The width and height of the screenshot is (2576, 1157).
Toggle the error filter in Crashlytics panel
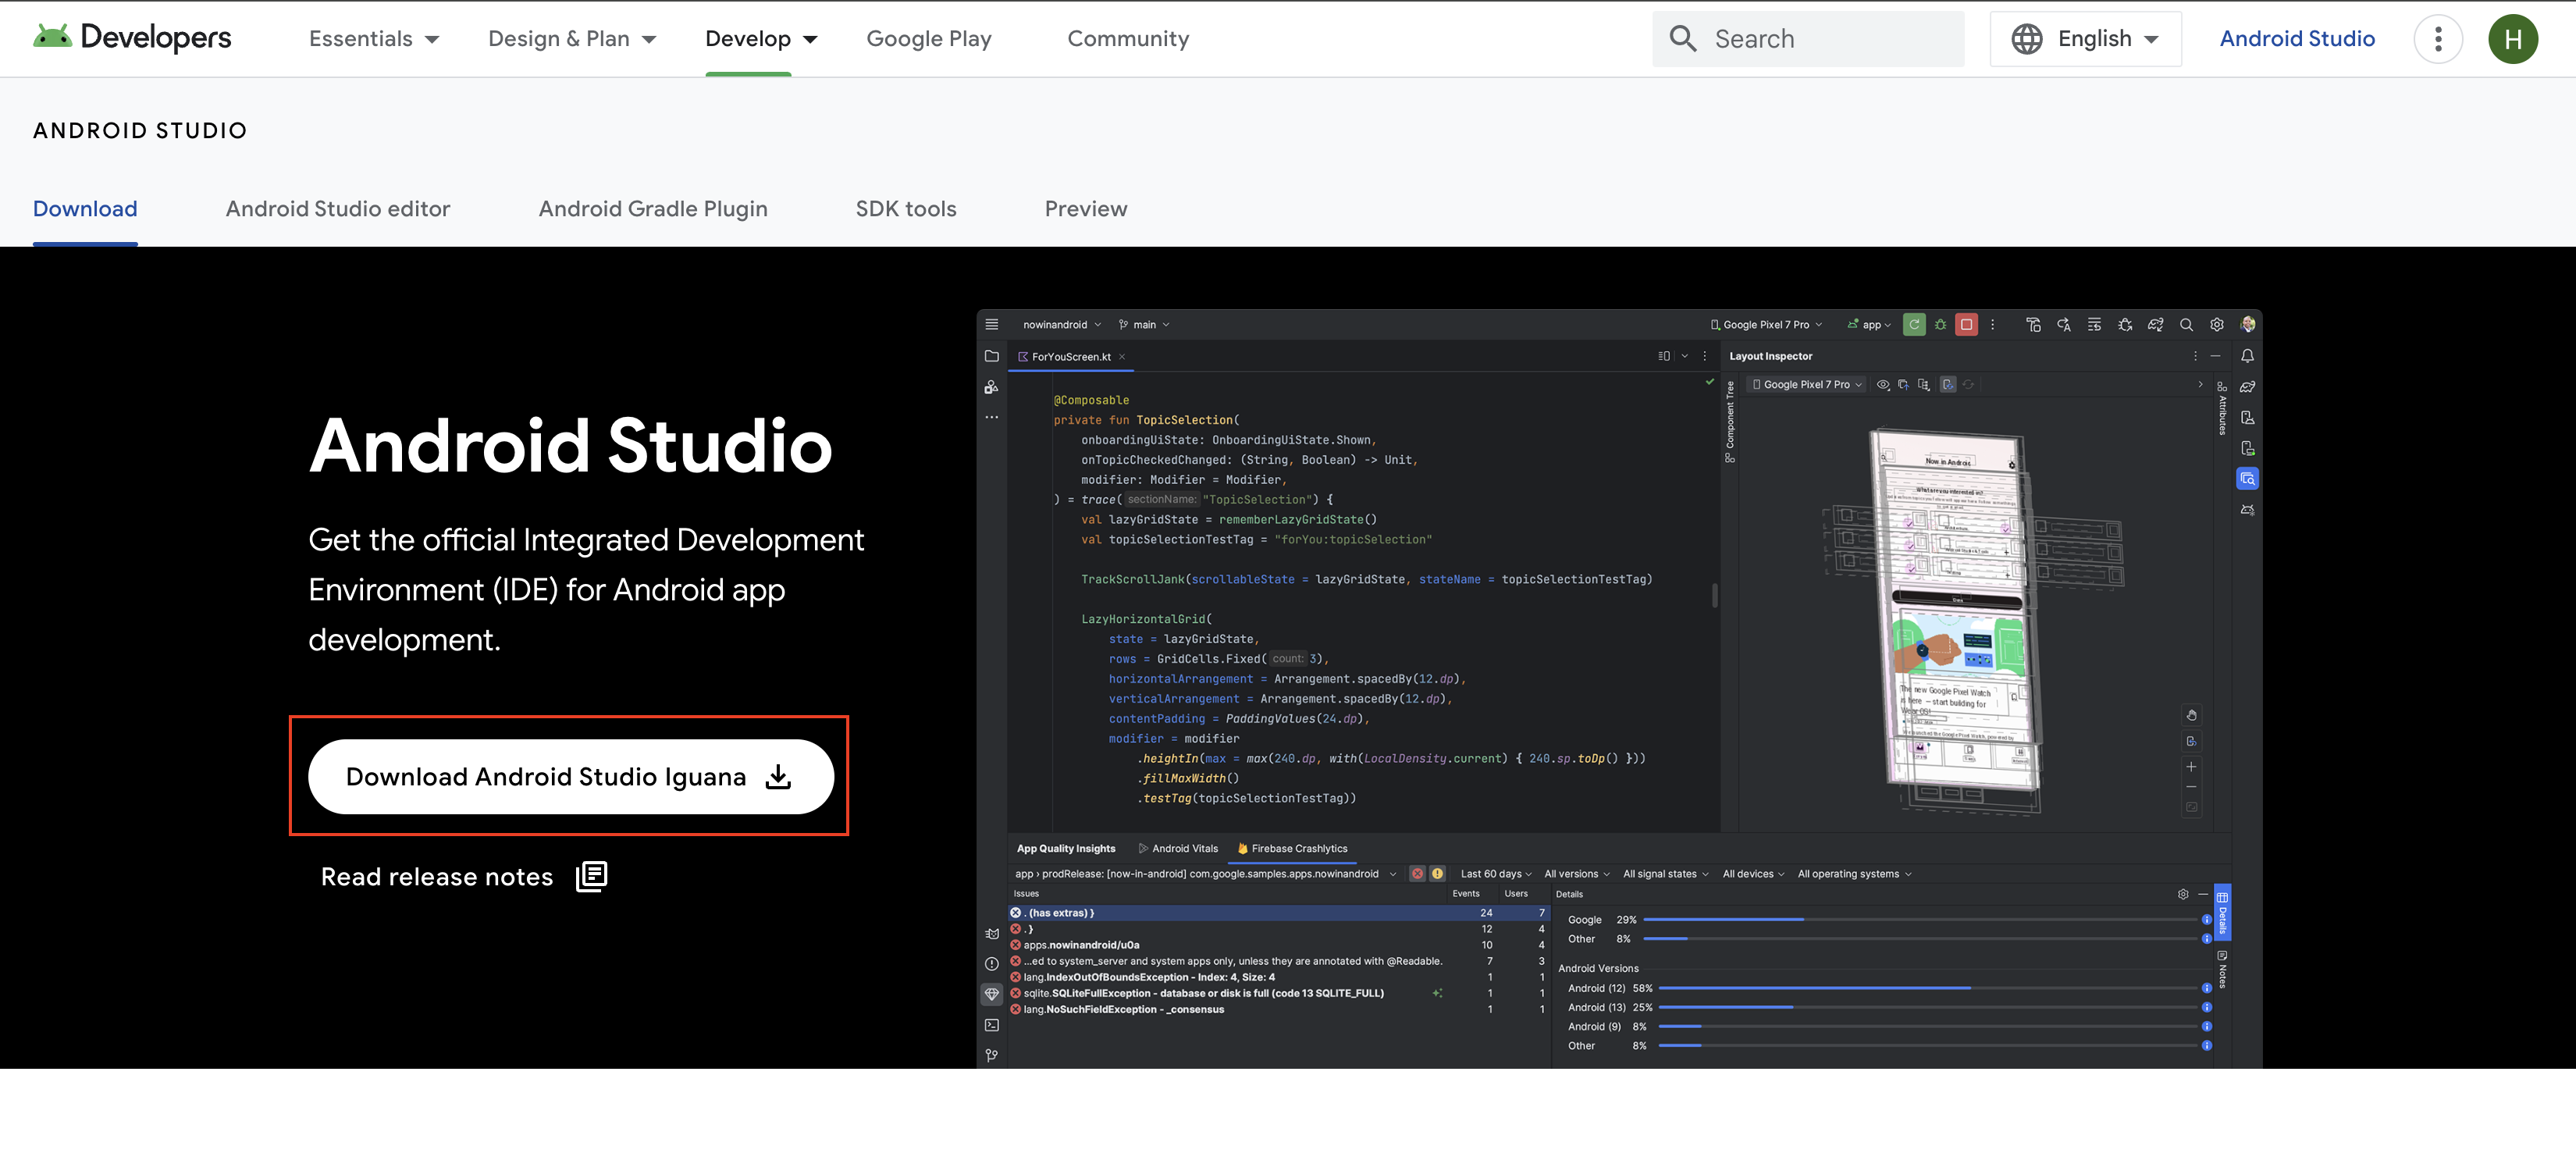pyautogui.click(x=1418, y=873)
